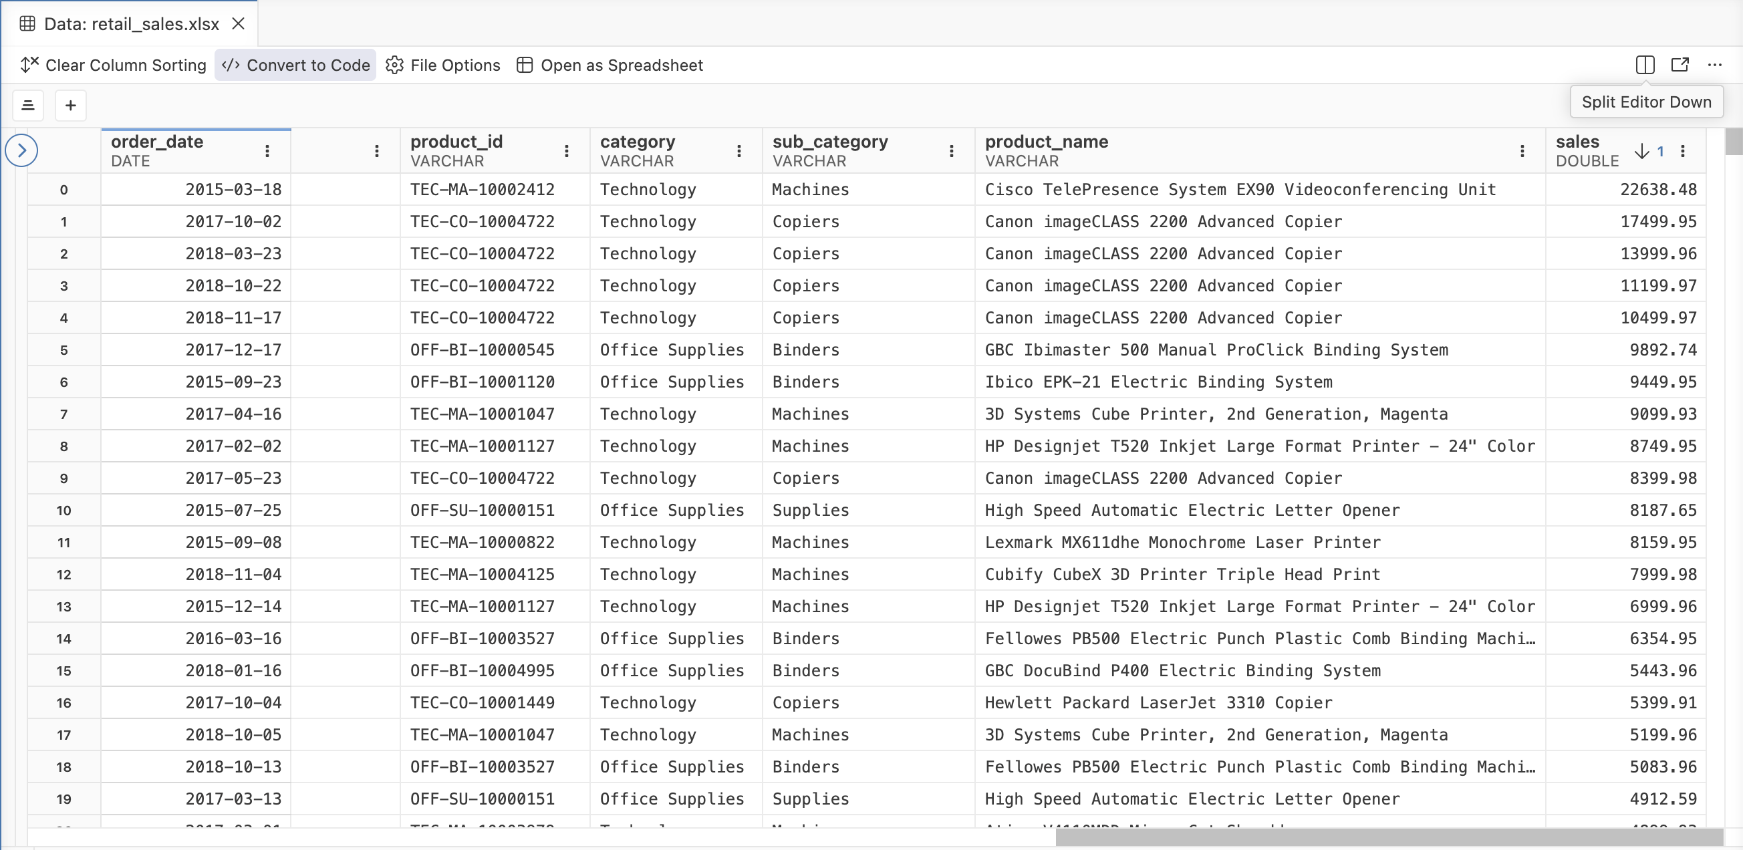Open the product_name column menu
This screenshot has height=850, width=1743.
pos(1522,151)
